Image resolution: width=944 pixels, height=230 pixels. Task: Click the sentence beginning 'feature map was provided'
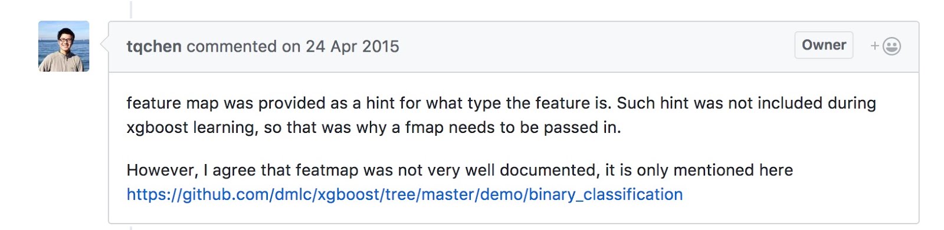click(369, 103)
